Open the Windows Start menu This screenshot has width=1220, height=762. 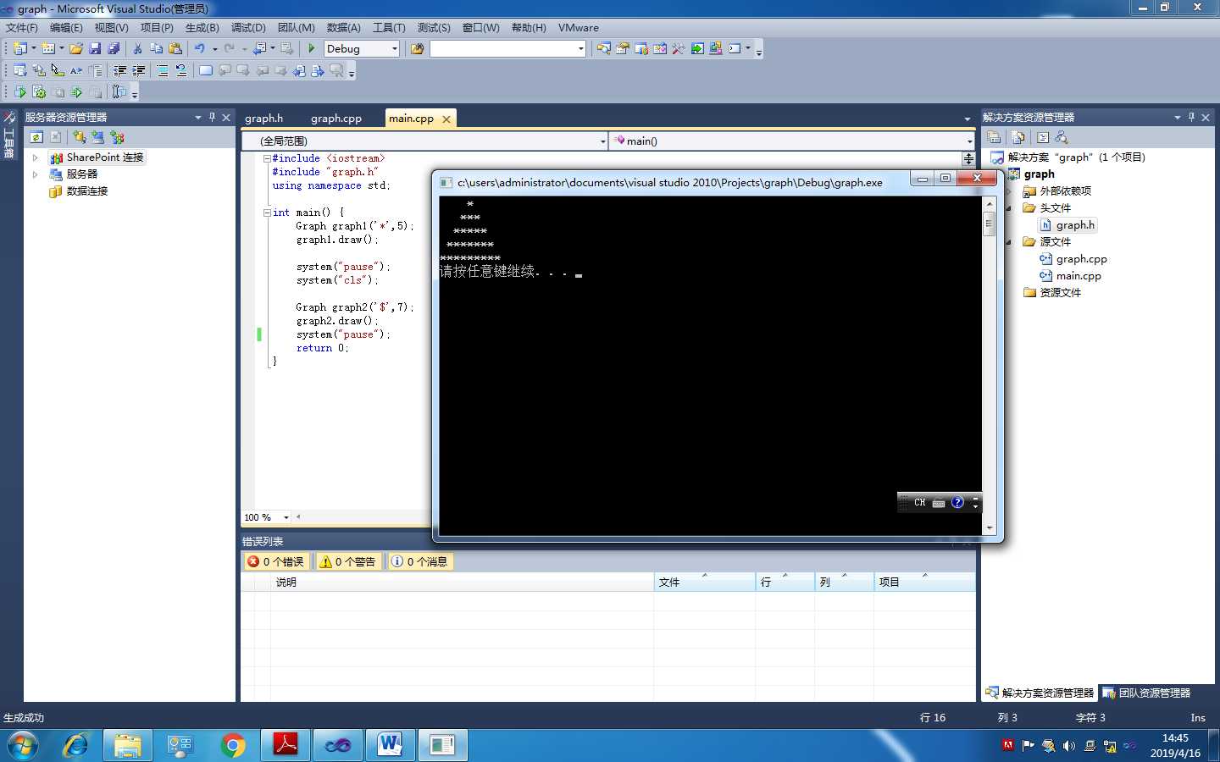(x=23, y=745)
